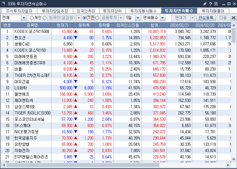Select 비올 stock name
Screen dimensions: 237x169
18,69
